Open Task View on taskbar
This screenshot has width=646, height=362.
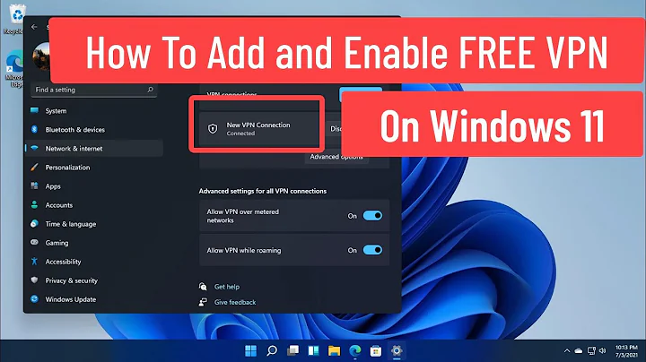pos(292,351)
